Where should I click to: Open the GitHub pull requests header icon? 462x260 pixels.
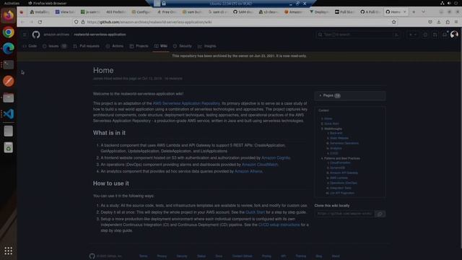click(435, 35)
